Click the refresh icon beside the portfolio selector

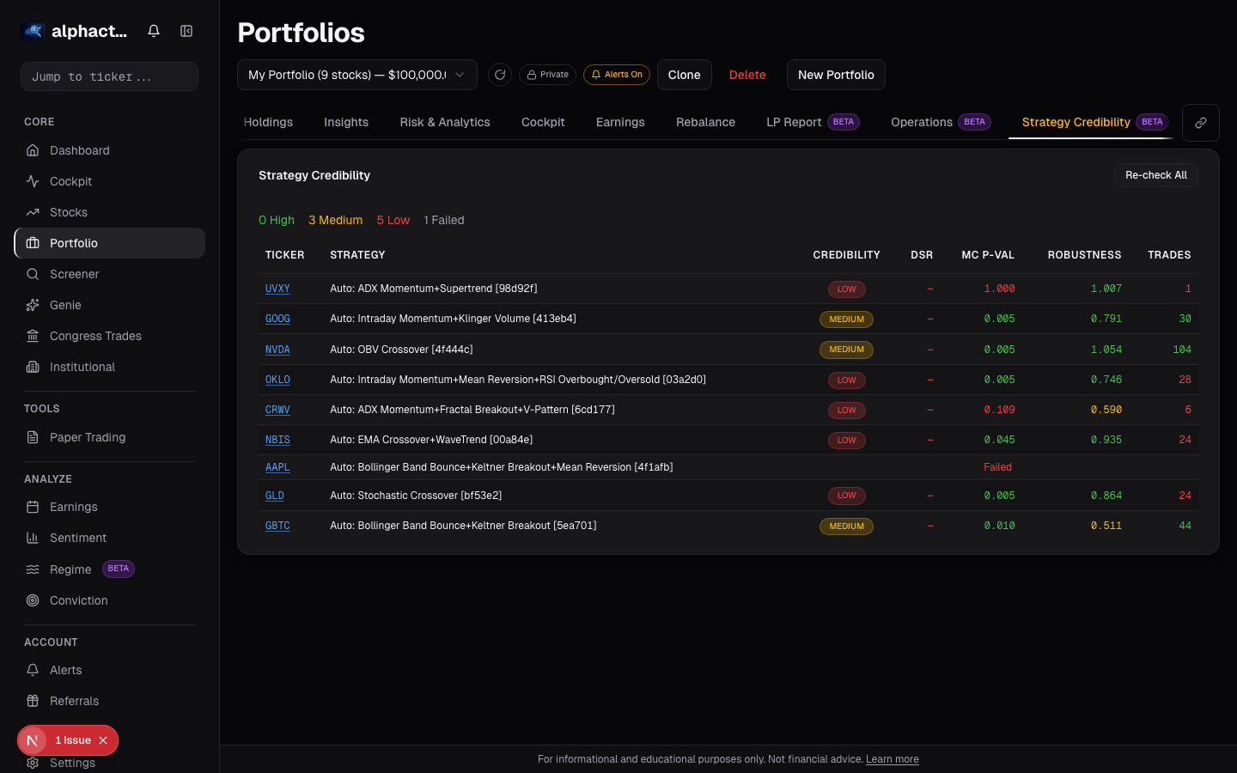pos(500,75)
